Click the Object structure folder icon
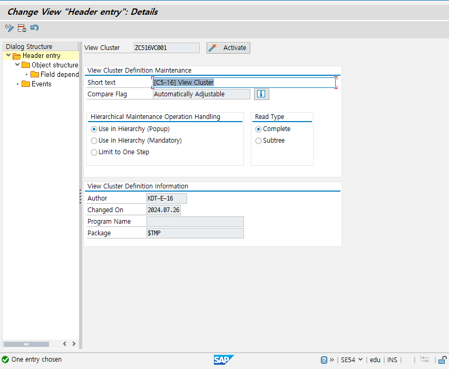 [26, 65]
